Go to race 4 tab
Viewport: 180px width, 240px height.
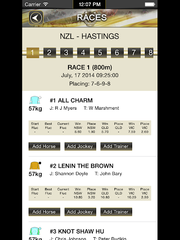83,52
